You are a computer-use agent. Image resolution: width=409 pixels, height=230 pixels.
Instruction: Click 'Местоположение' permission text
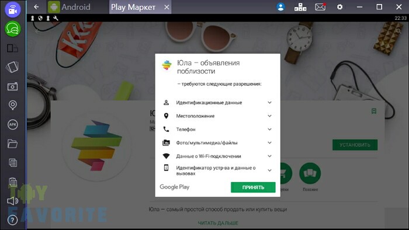pos(195,116)
